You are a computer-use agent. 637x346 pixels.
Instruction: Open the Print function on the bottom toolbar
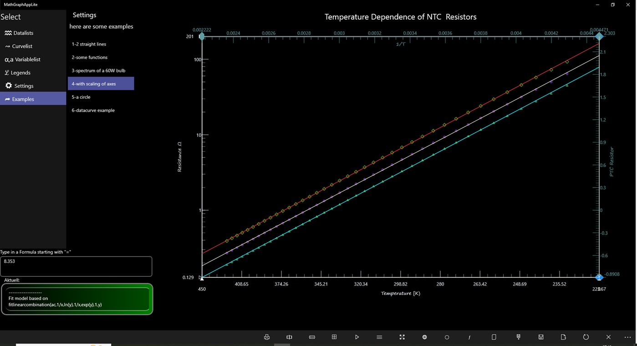coord(267,337)
